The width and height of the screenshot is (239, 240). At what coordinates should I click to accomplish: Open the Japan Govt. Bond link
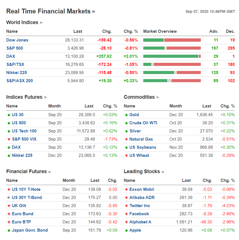[30, 230]
